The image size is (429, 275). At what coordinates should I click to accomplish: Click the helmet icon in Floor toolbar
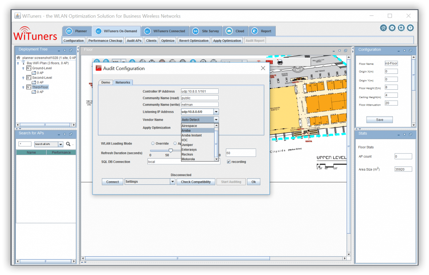pyautogui.click(x=279, y=62)
